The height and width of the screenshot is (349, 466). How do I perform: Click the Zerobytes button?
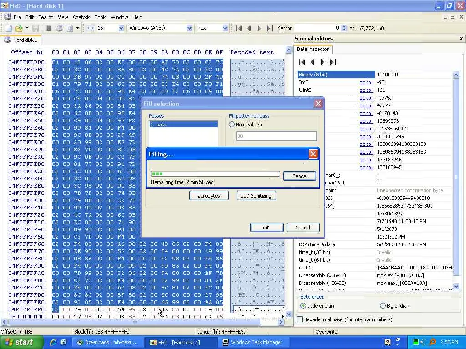click(x=209, y=196)
